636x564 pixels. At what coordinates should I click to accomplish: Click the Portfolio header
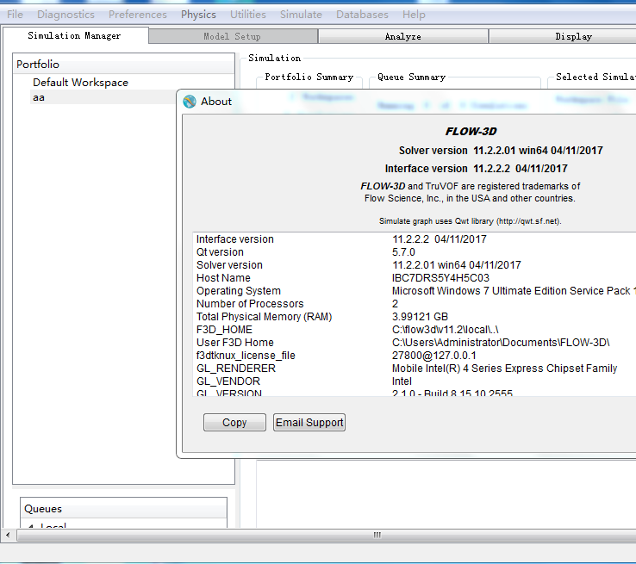point(124,64)
